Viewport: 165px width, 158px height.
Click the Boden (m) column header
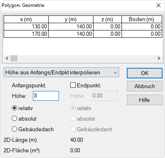point(142,19)
